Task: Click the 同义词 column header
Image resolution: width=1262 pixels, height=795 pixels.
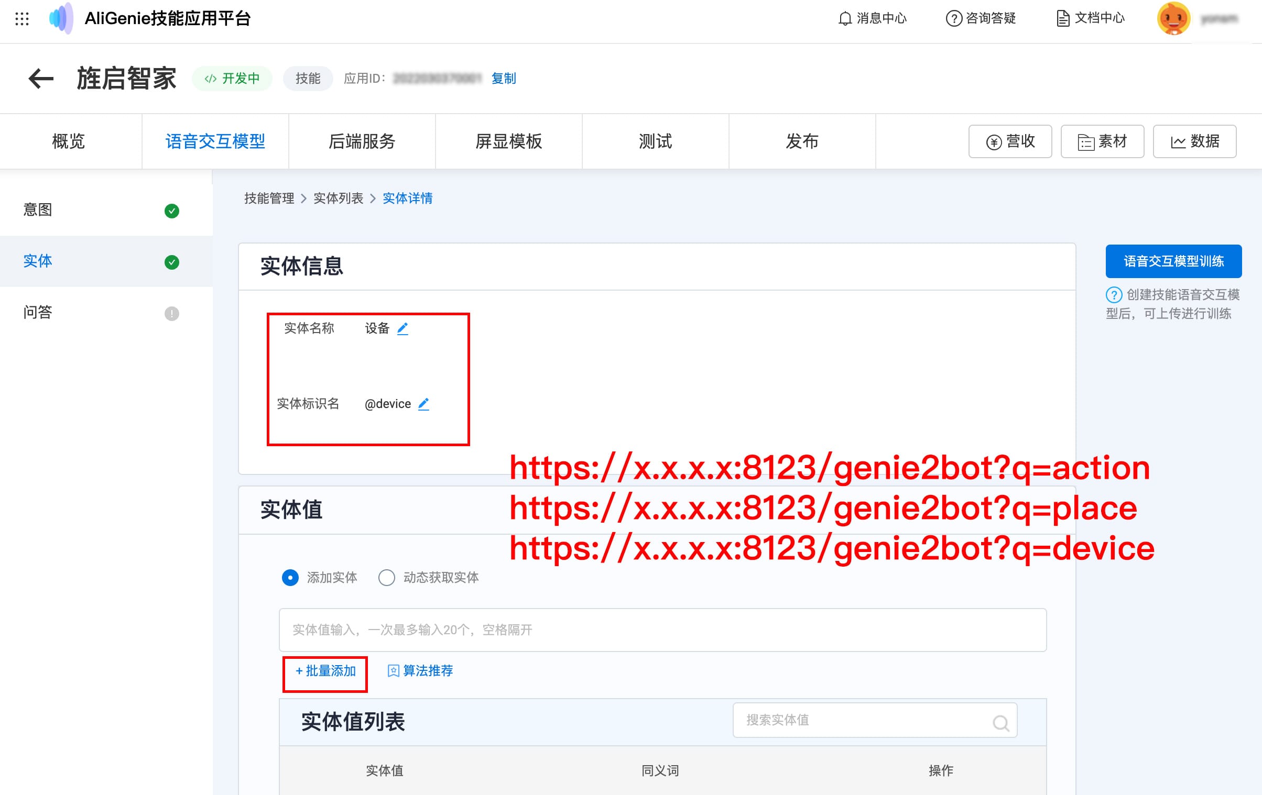Action: [x=660, y=771]
